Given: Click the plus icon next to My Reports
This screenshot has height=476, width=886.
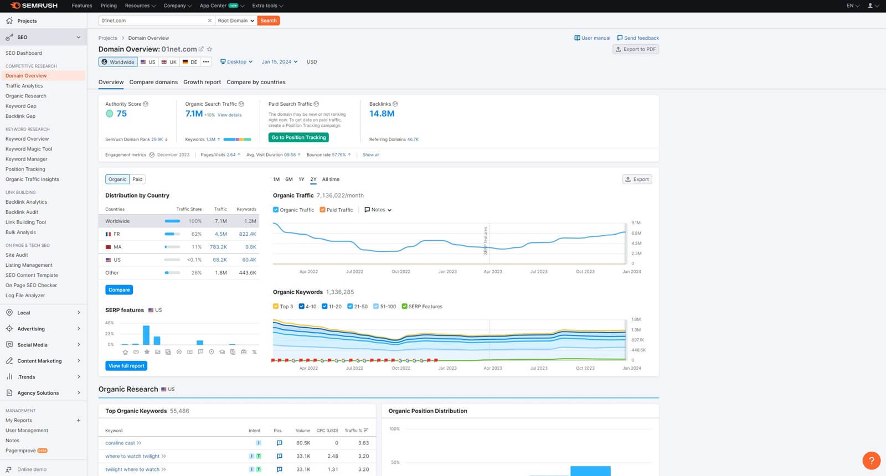Looking at the screenshot, I should 78,421.
